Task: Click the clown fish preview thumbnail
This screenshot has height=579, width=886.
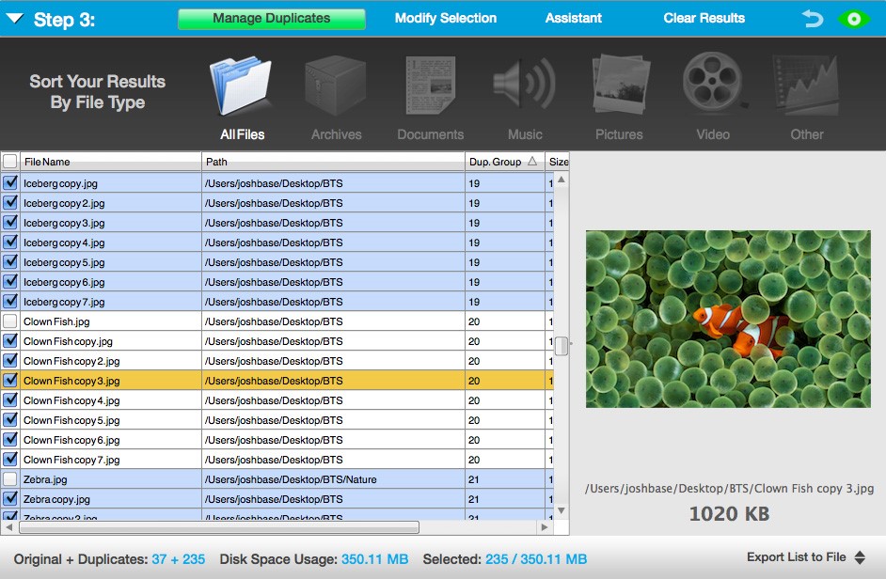Action: coord(728,319)
